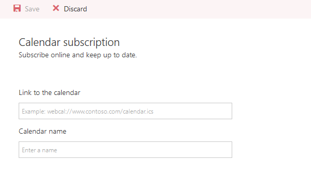Click the red X Discard icon
The width and height of the screenshot is (311, 192).
pyautogui.click(x=56, y=8)
